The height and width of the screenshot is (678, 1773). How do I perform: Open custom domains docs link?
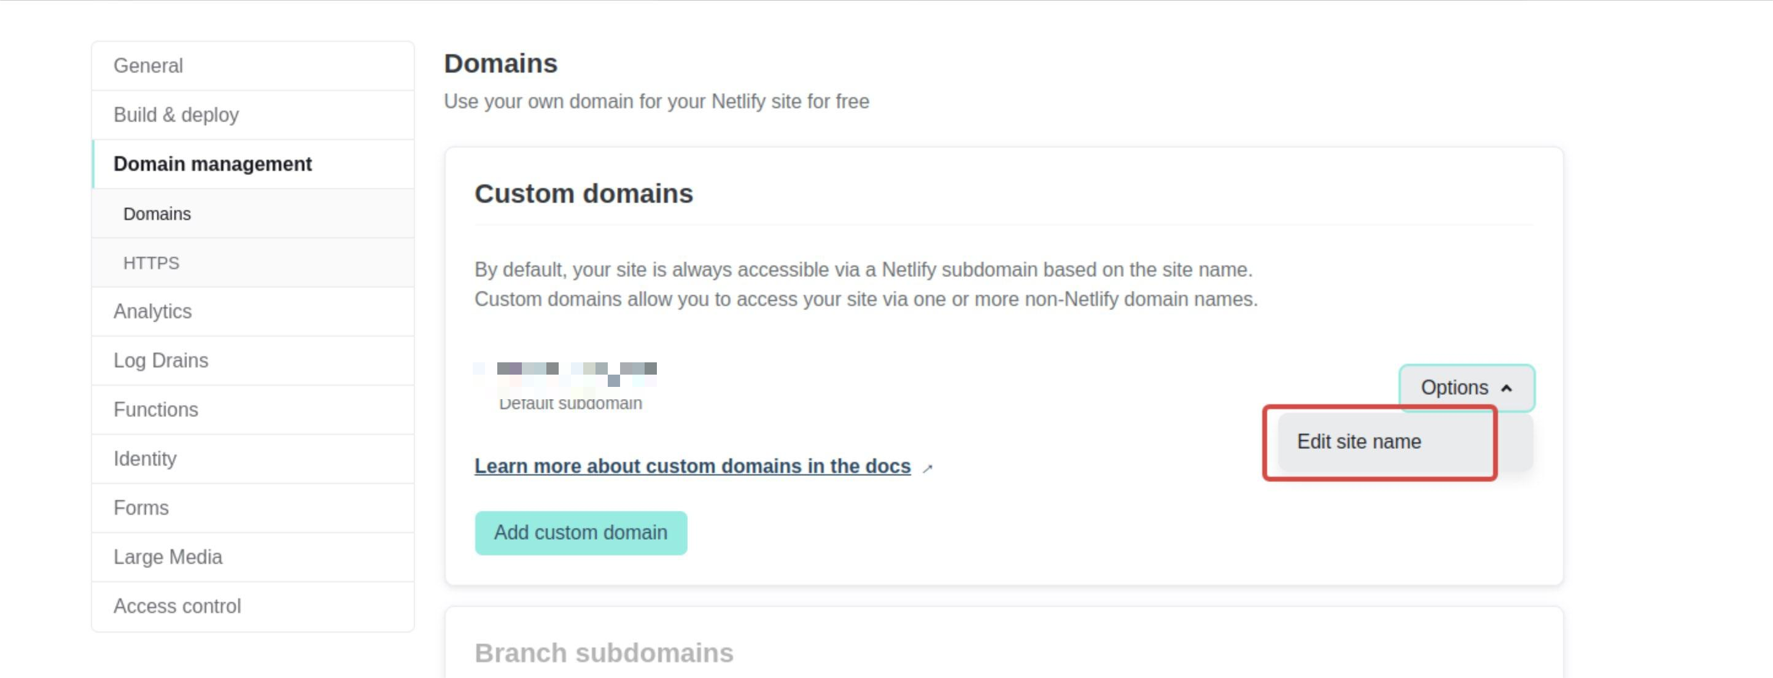tap(692, 467)
